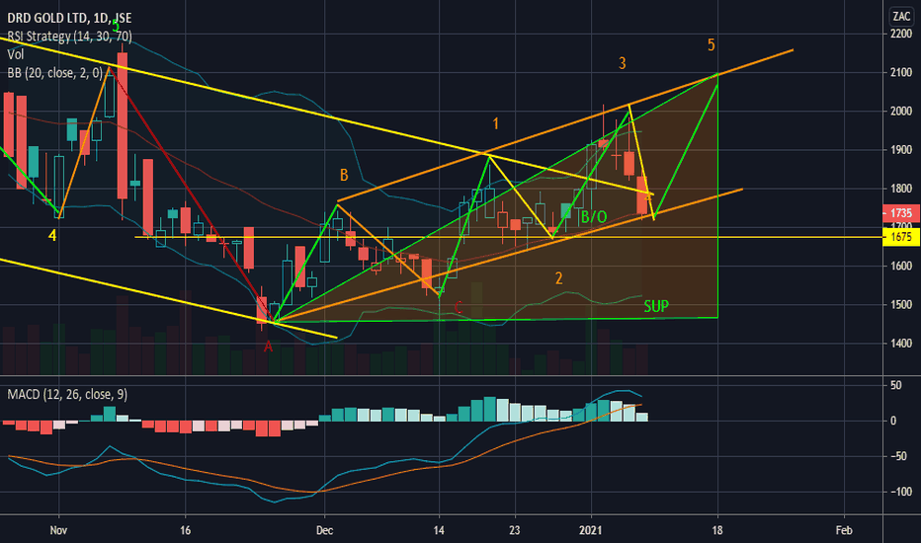Select the DRD GOLD LTD, 1D, JSE title
921x543 pixels.
(69, 18)
